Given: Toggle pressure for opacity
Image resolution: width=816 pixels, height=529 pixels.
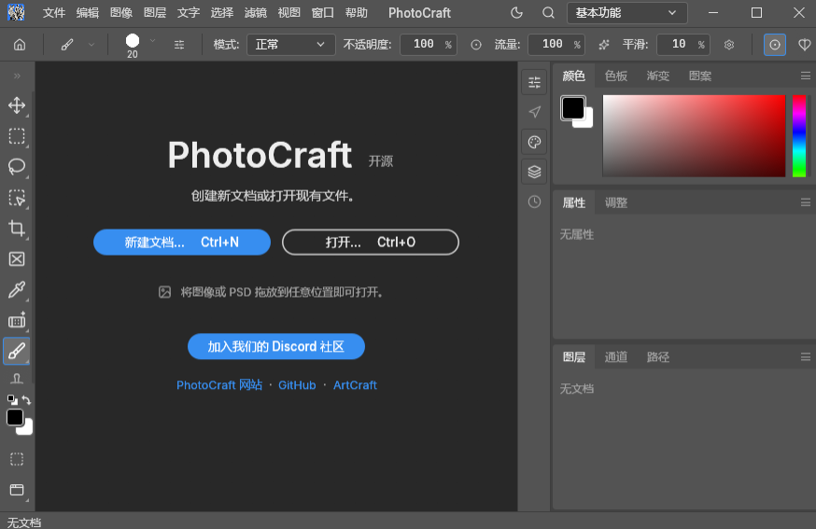Looking at the screenshot, I should click(475, 45).
